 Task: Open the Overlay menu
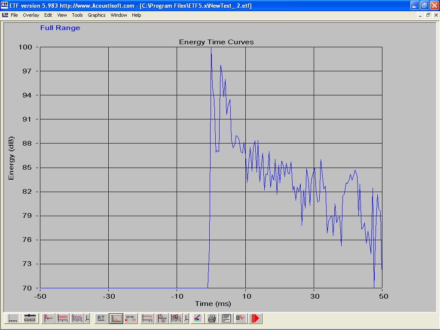[x=31, y=15]
